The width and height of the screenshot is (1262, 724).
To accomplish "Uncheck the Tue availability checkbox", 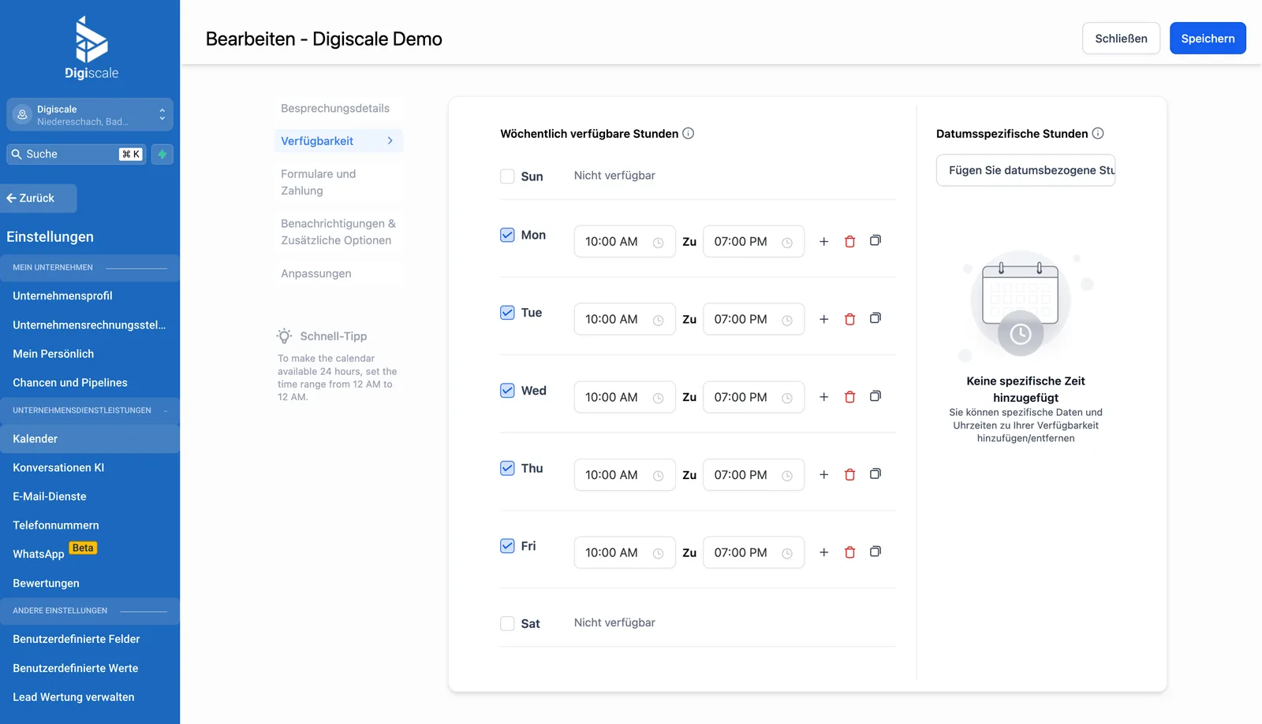I will (507, 313).
